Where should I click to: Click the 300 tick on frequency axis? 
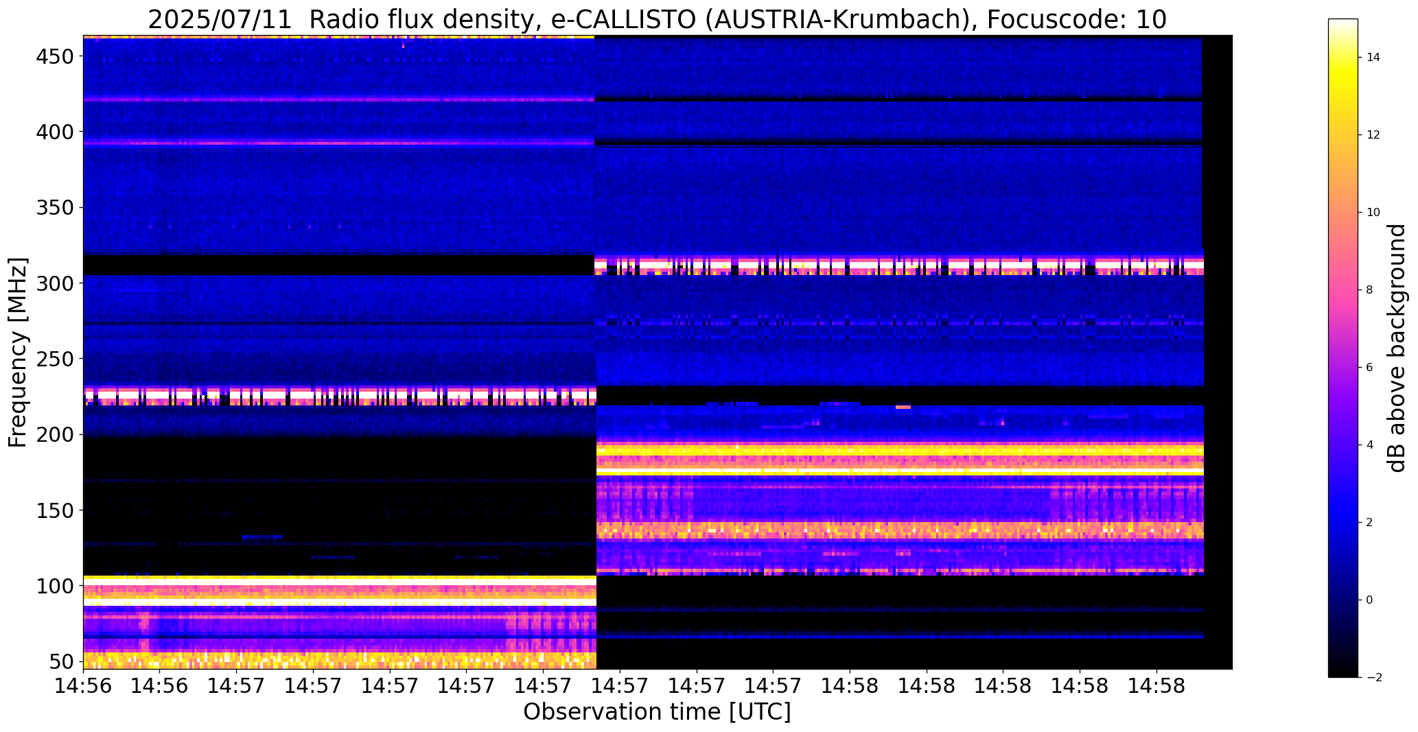pos(55,283)
